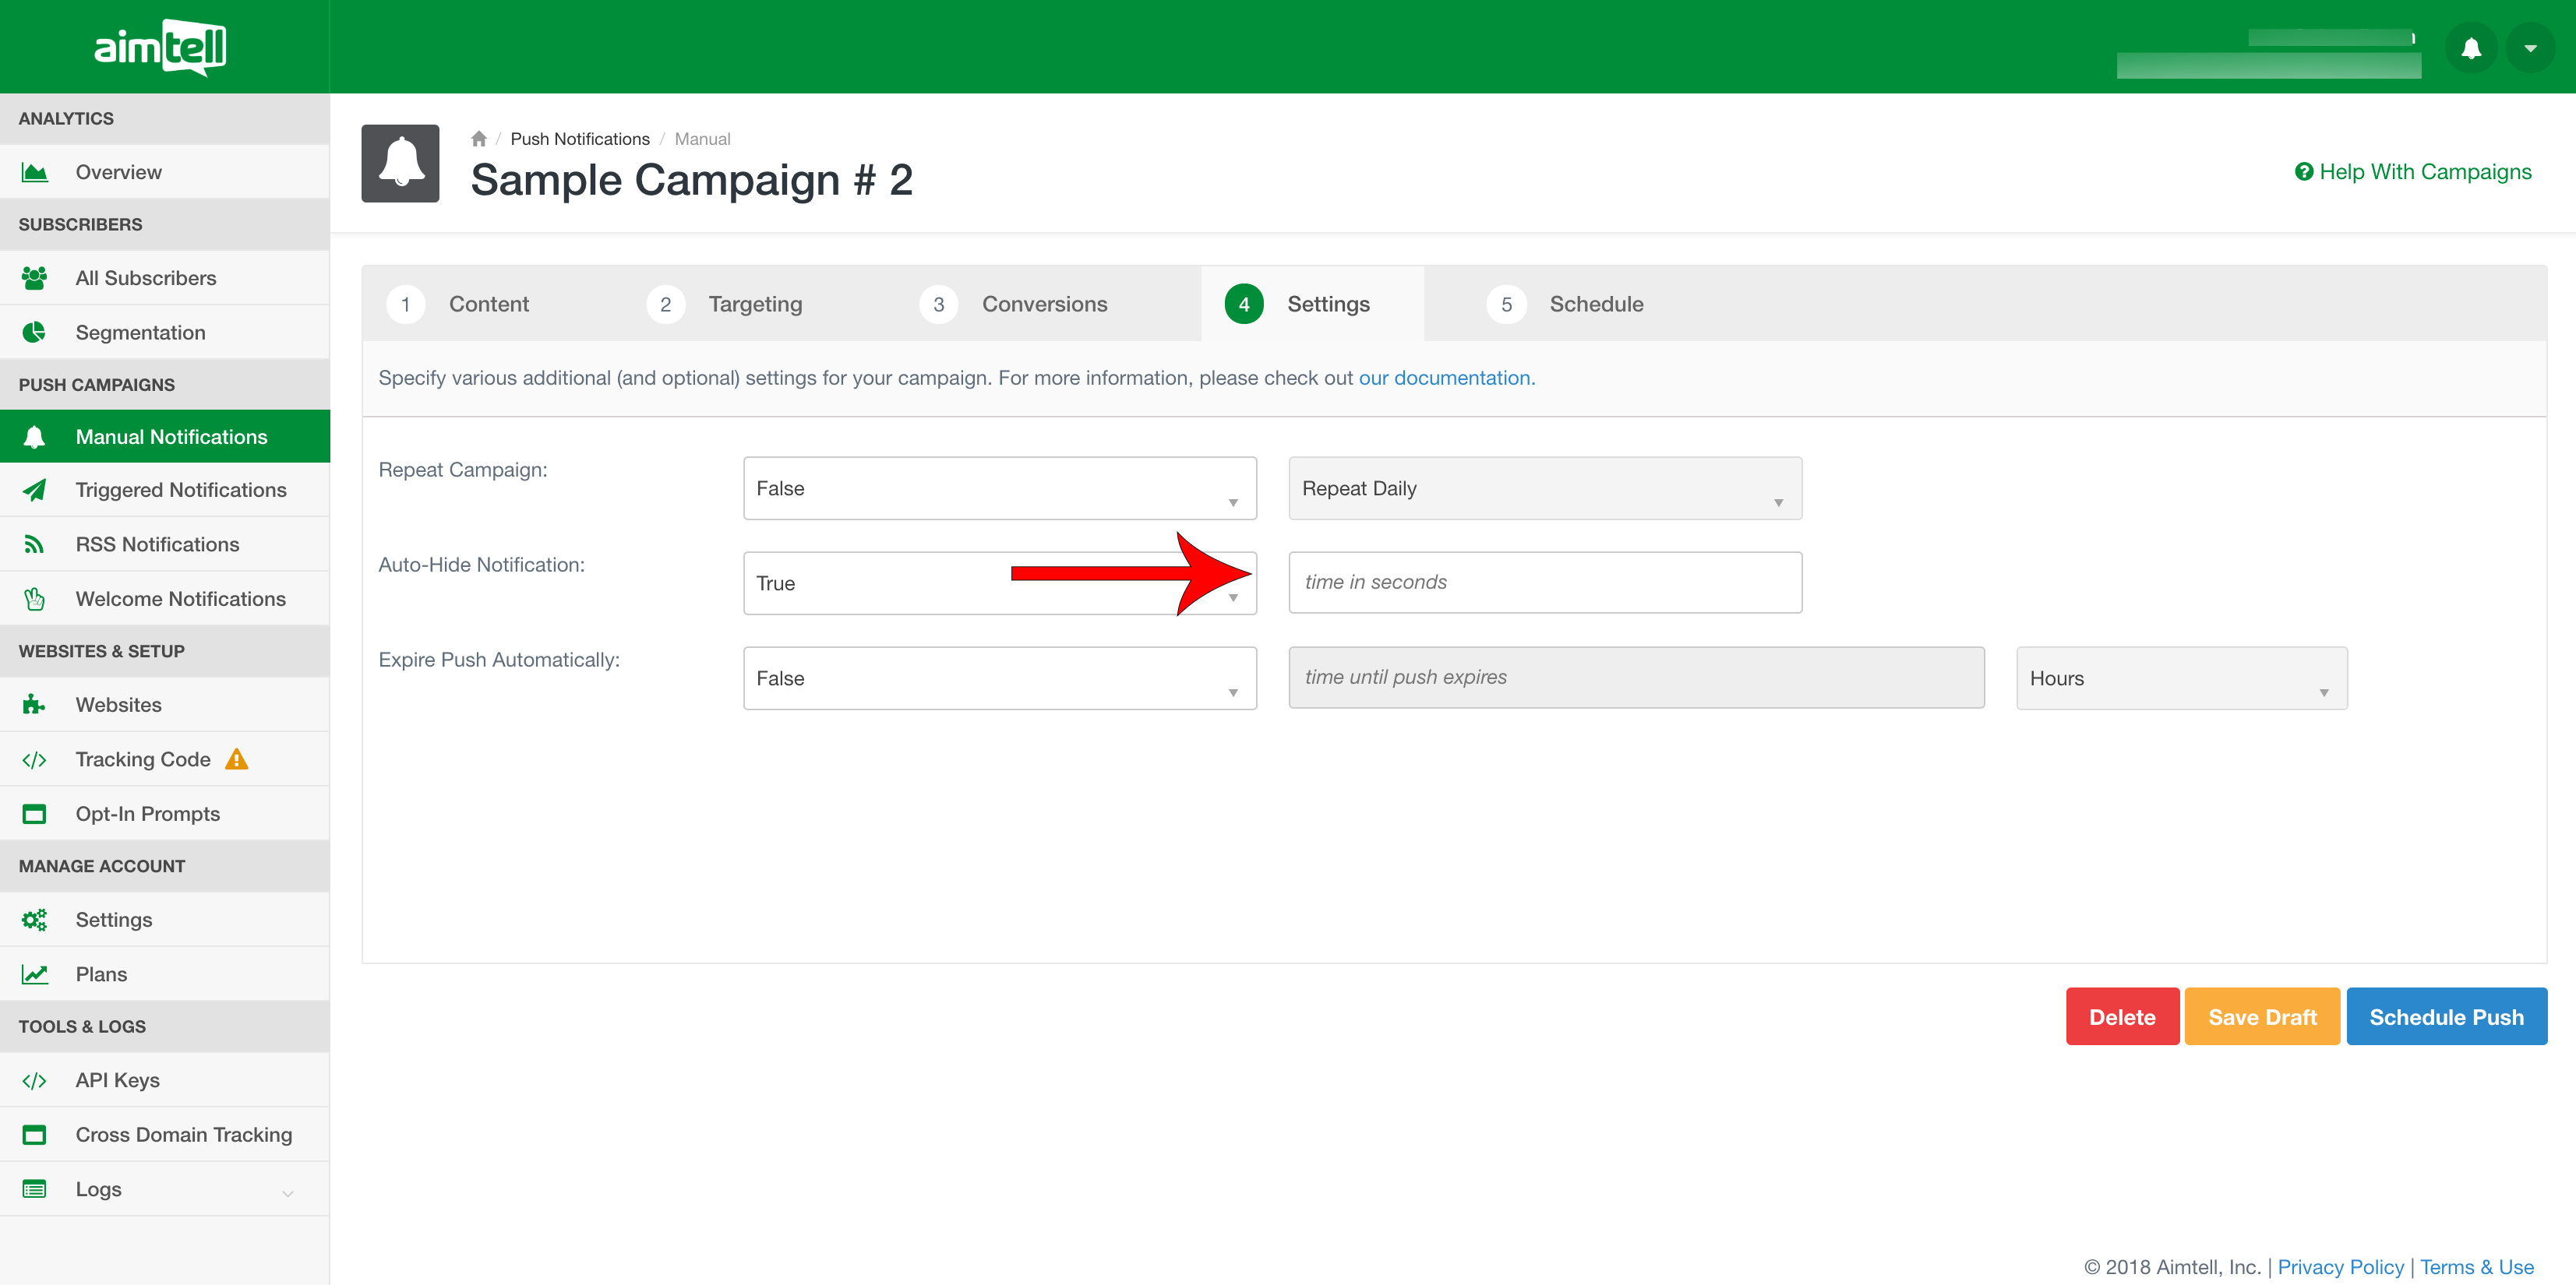Viewport: 2576px width, 1285px height.
Task: Click the Schedule Push button
Action: coord(2446,1017)
